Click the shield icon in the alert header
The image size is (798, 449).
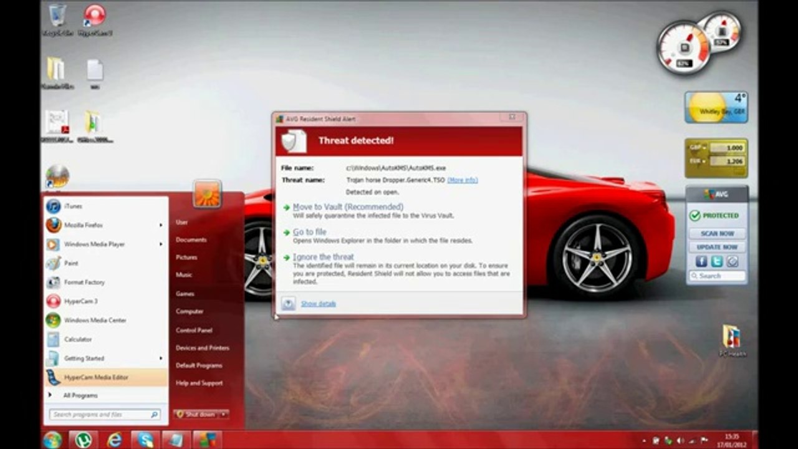[x=294, y=141]
